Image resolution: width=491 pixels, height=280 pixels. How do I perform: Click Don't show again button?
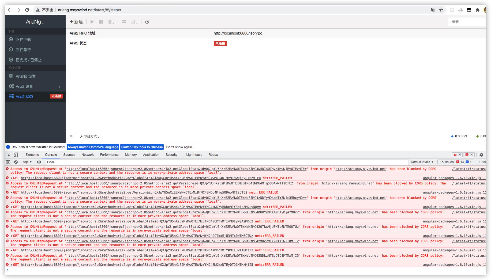pyautogui.click(x=179, y=147)
